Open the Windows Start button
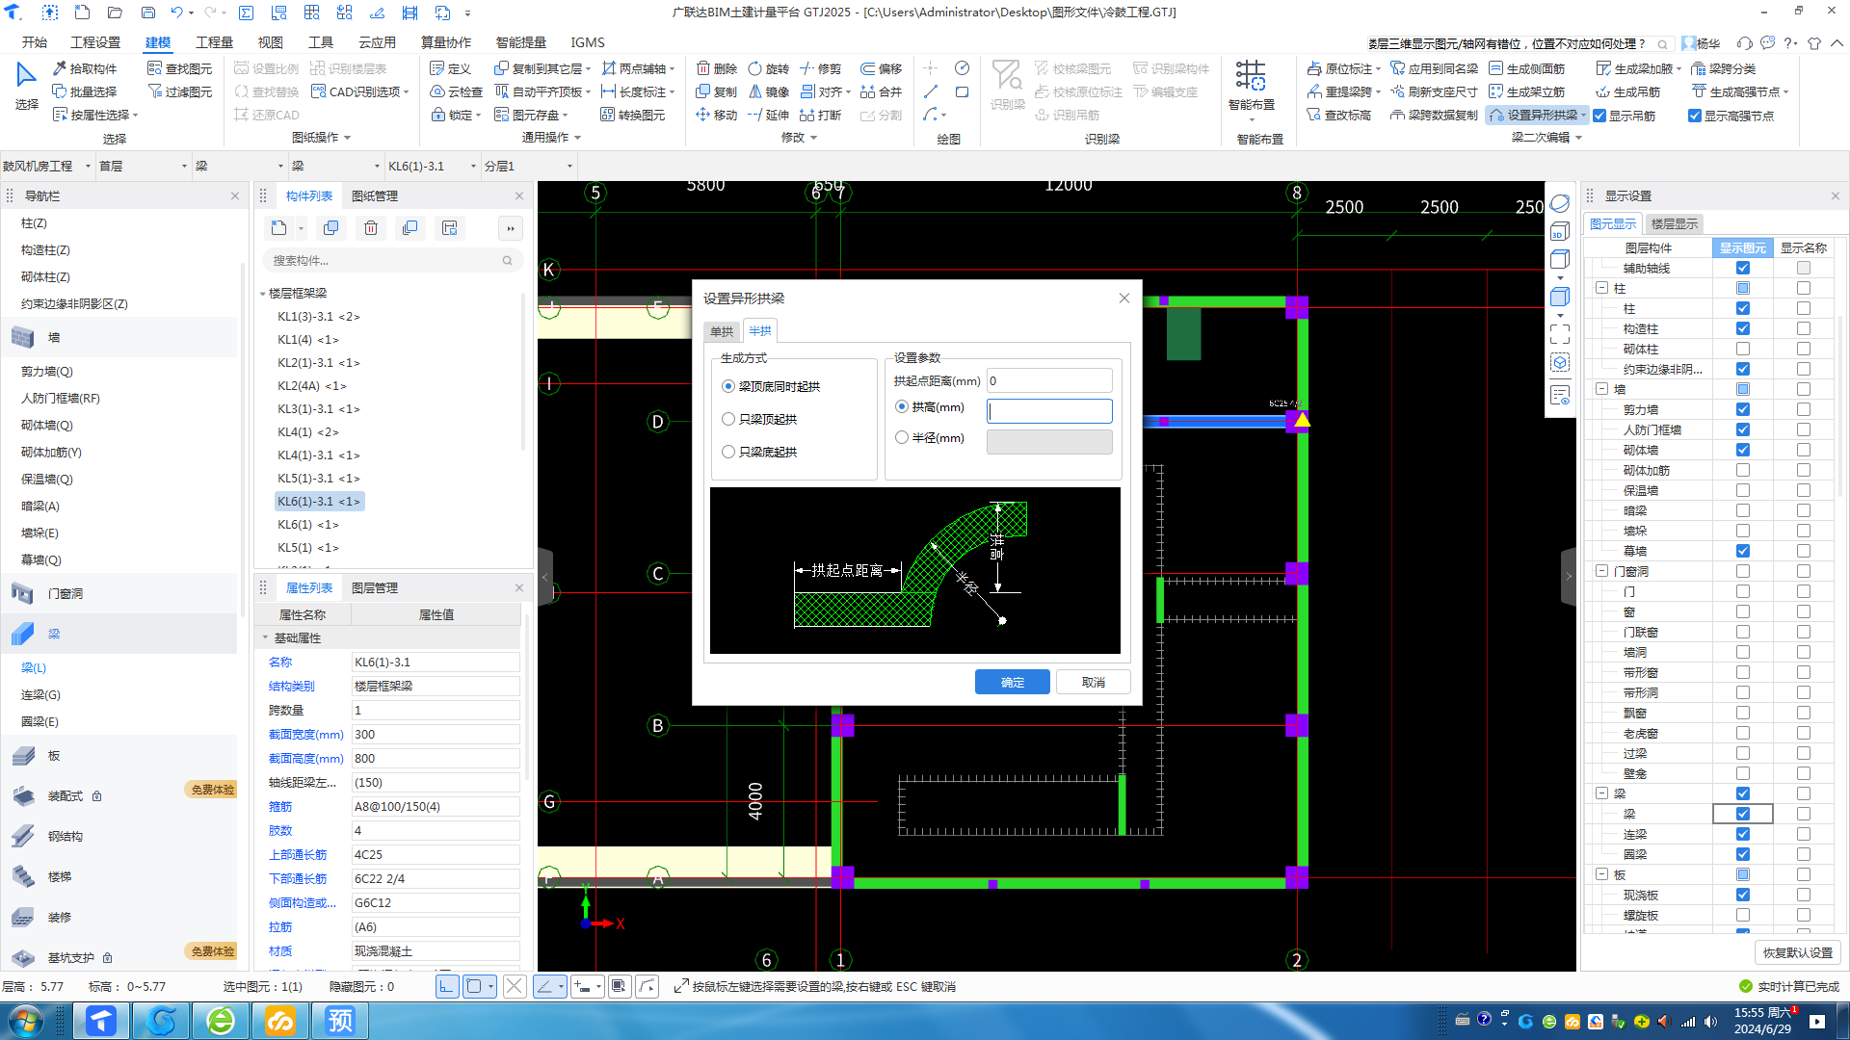 26,1020
